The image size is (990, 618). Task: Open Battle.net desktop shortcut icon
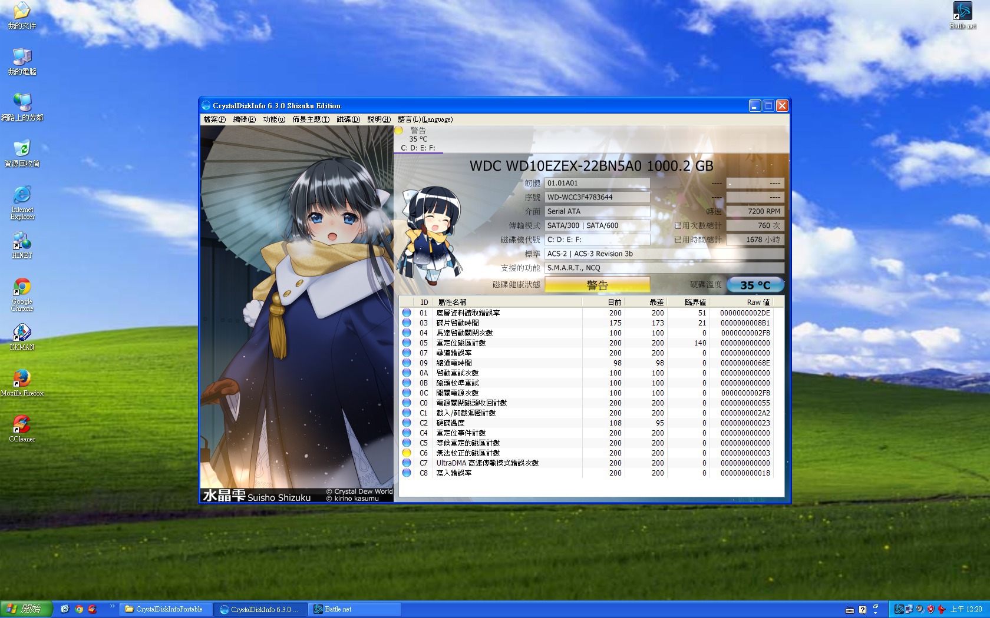tap(963, 15)
